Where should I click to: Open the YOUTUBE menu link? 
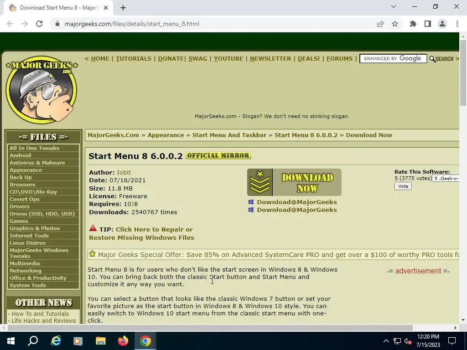point(228,59)
